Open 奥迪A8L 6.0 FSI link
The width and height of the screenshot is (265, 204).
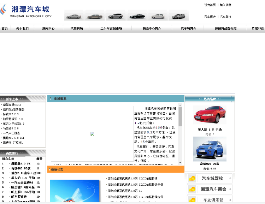13,138
